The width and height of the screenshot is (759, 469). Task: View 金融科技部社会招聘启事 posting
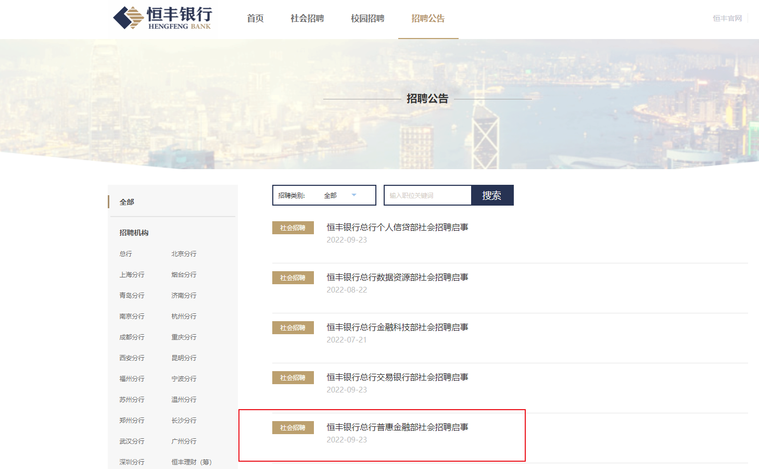coord(397,327)
